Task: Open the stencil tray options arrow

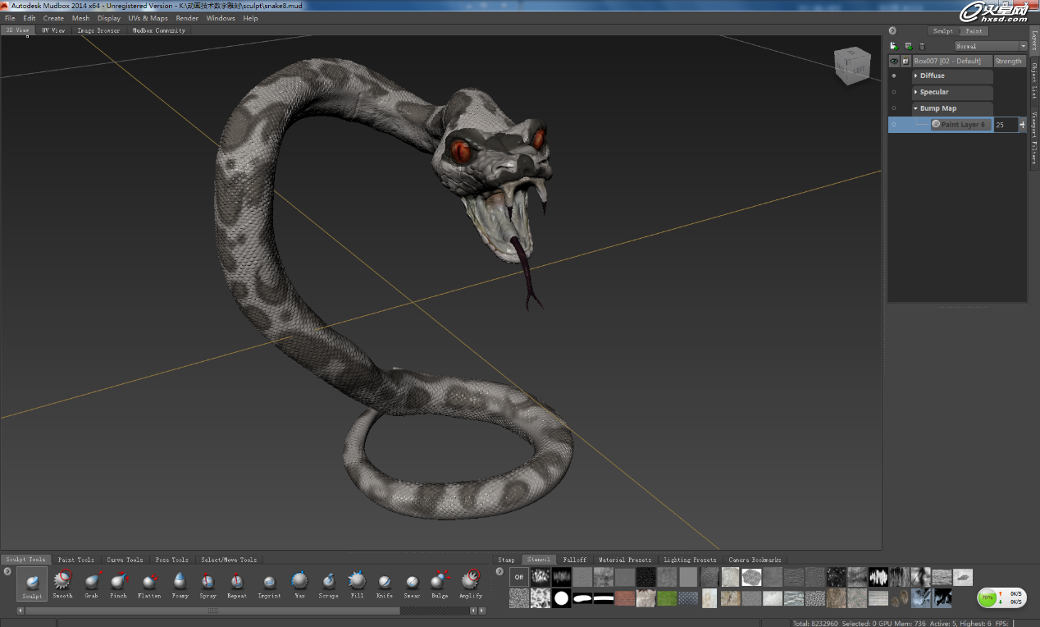Action: [499, 571]
